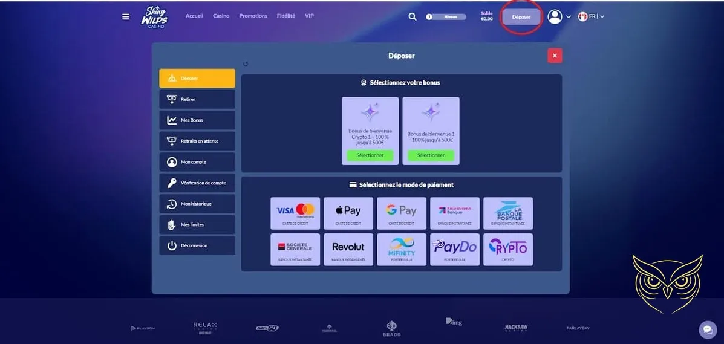Image resolution: width=724 pixels, height=344 pixels.
Task: Close the Déposer dialog with red X
Action: coord(555,56)
